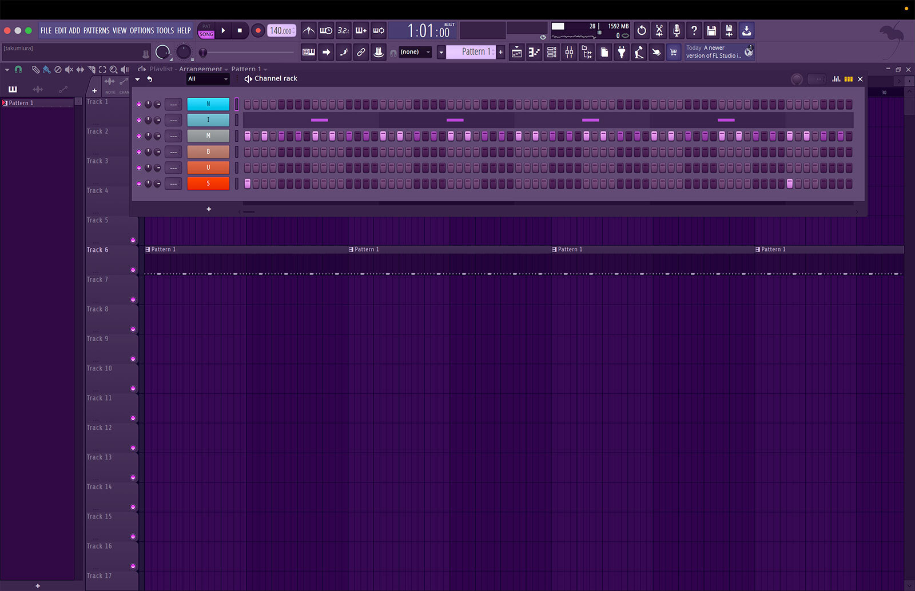Toggle the metronome icon
Viewport: 915px width, 591px height.
click(x=309, y=31)
